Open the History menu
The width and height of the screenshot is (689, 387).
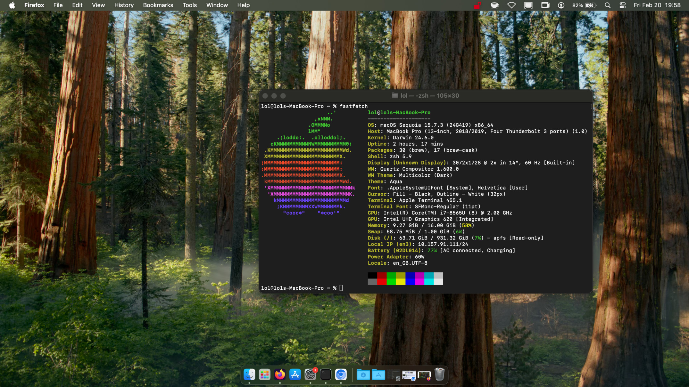click(x=124, y=5)
